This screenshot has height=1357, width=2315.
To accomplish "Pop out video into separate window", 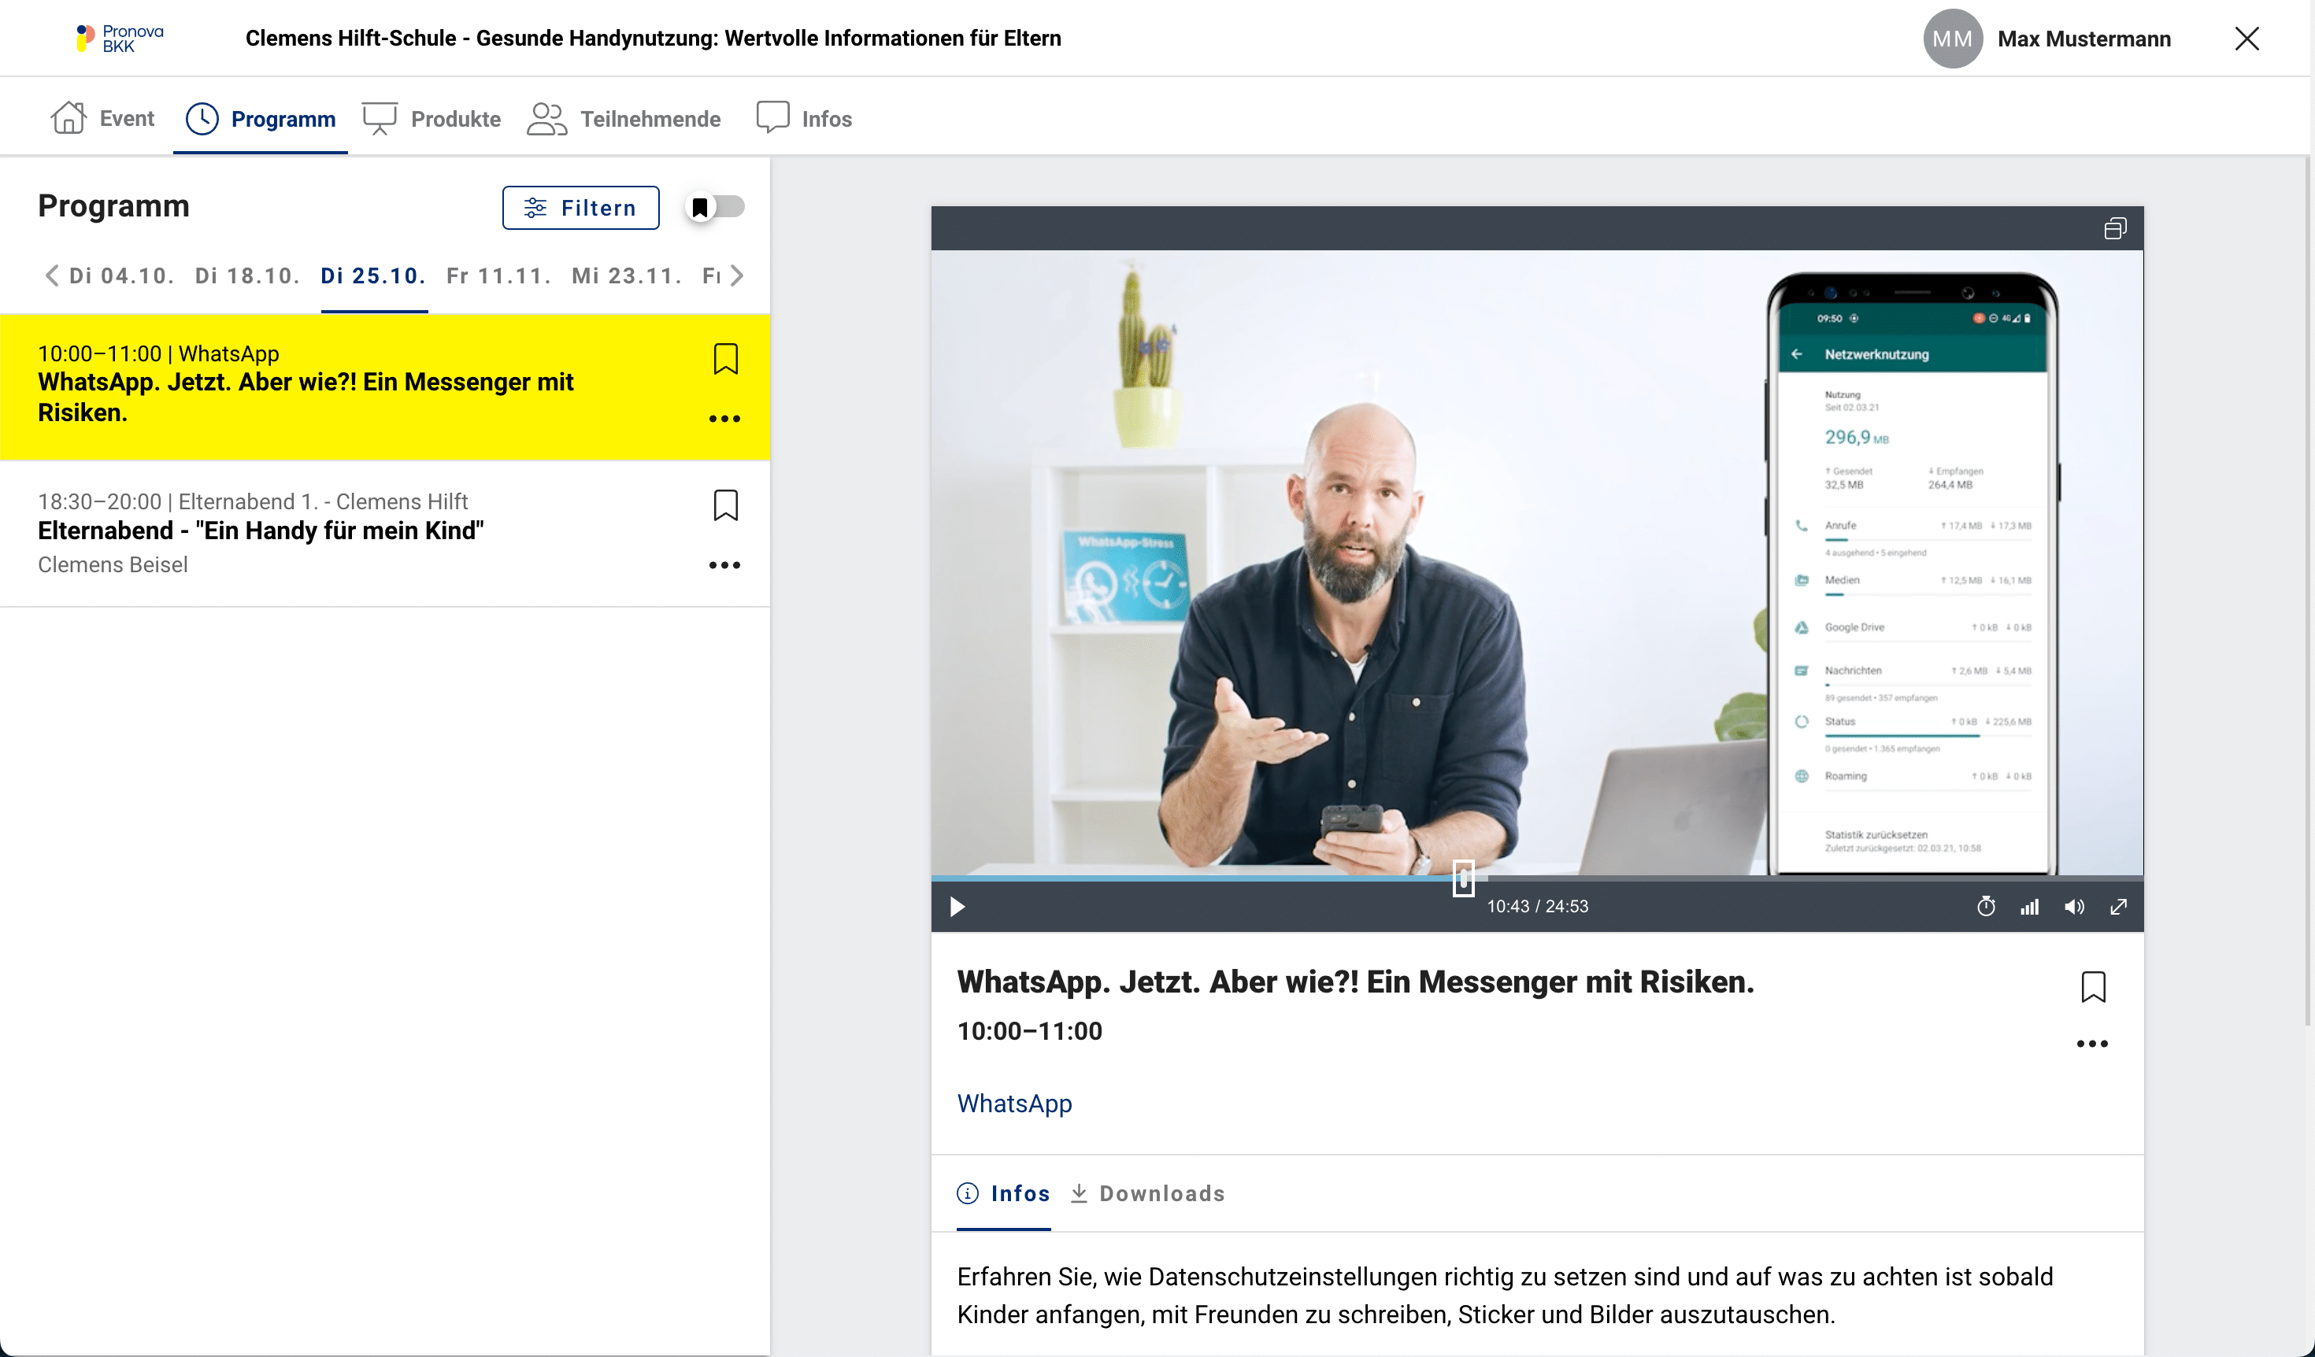I will click(2115, 228).
